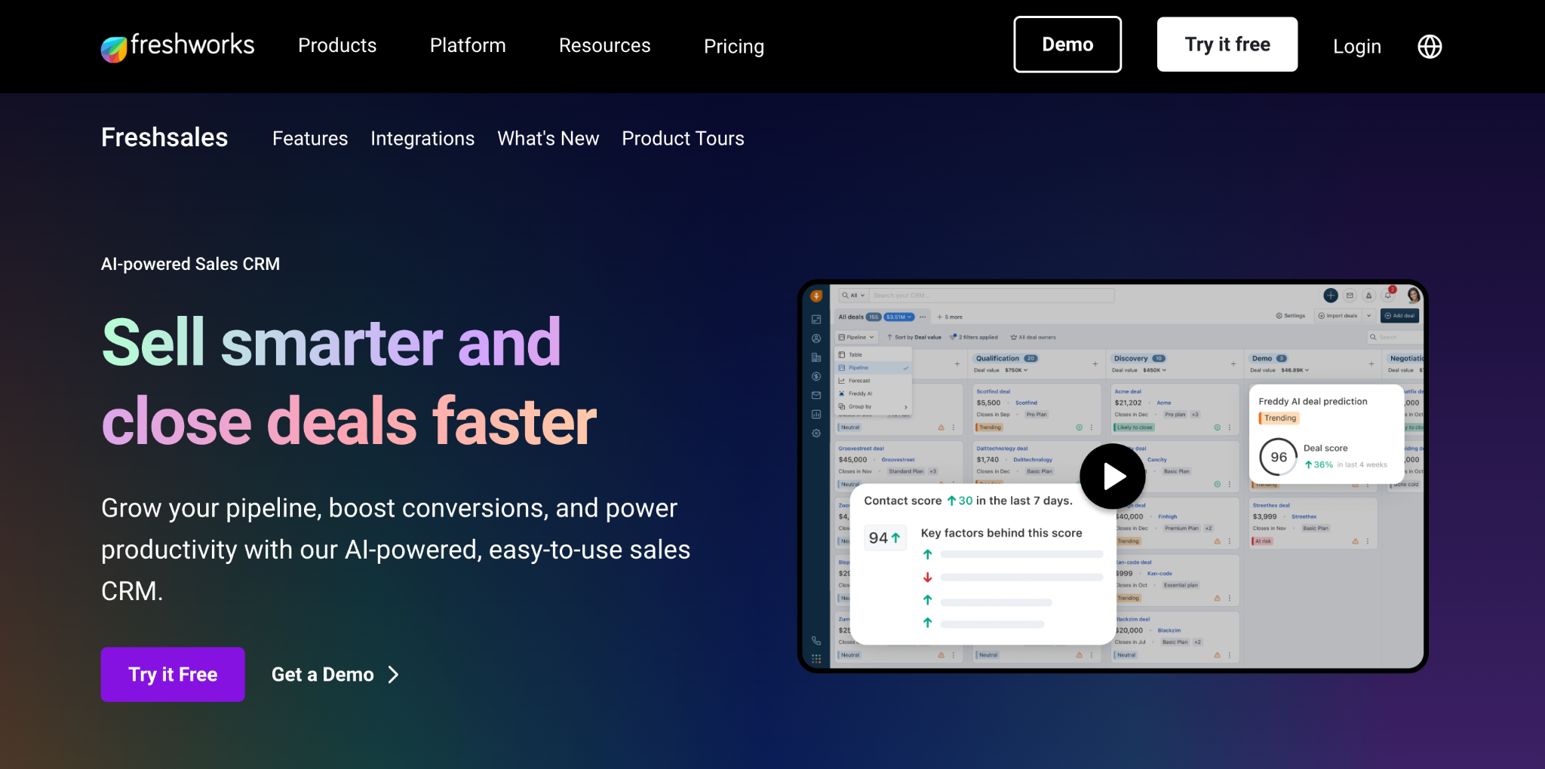Click 'Freddy AI deal prediction' text in preview

(x=1313, y=401)
